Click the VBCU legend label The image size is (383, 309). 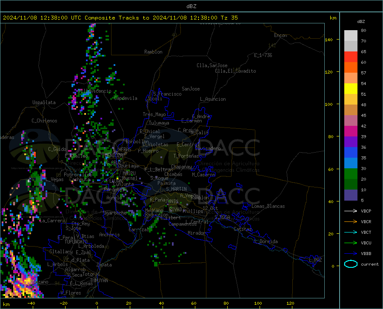click(366, 243)
